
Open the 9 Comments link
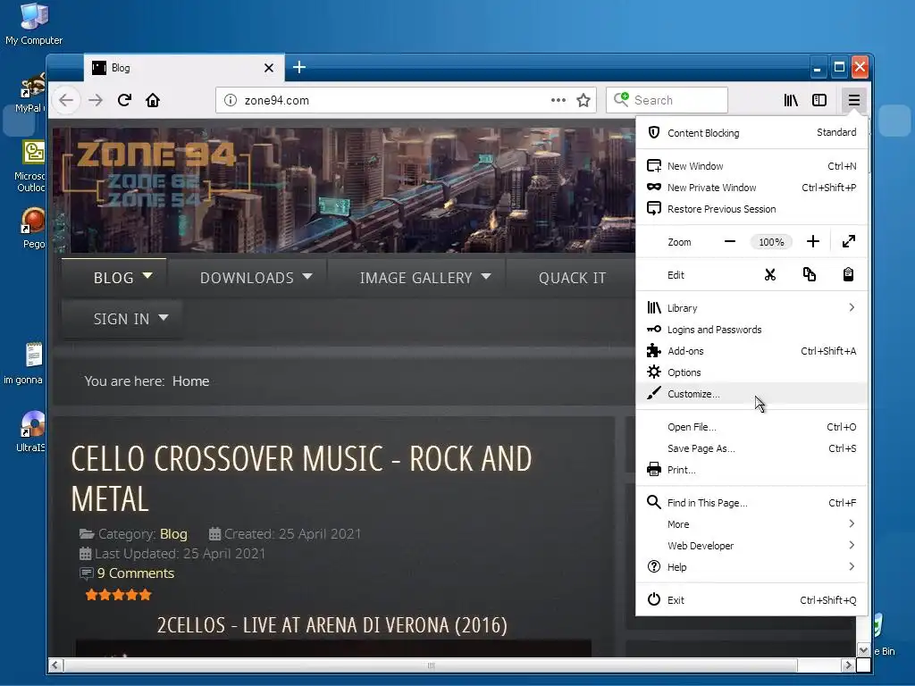[x=136, y=573]
